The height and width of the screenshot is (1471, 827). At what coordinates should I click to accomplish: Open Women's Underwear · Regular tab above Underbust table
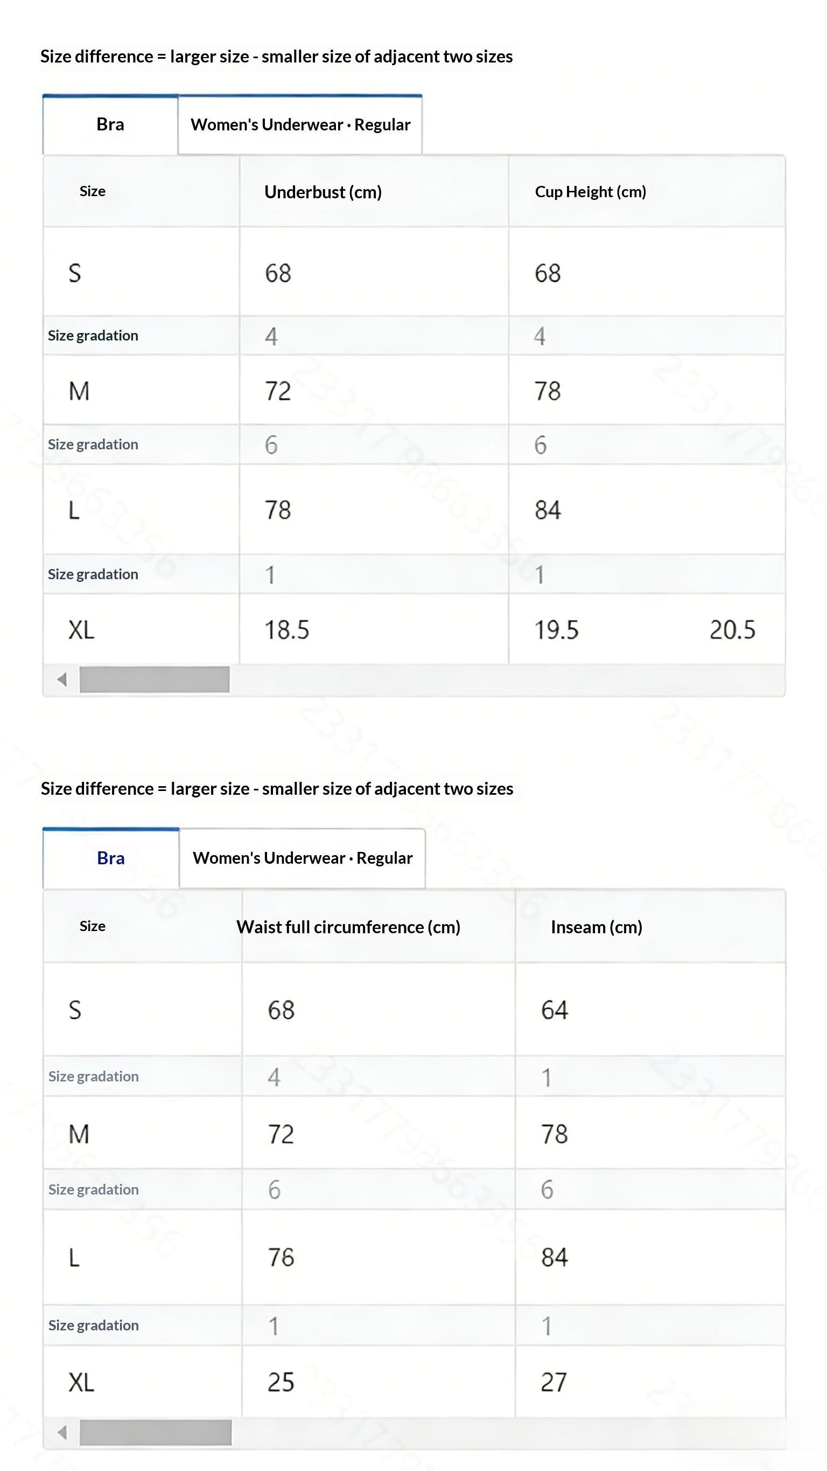tap(300, 124)
